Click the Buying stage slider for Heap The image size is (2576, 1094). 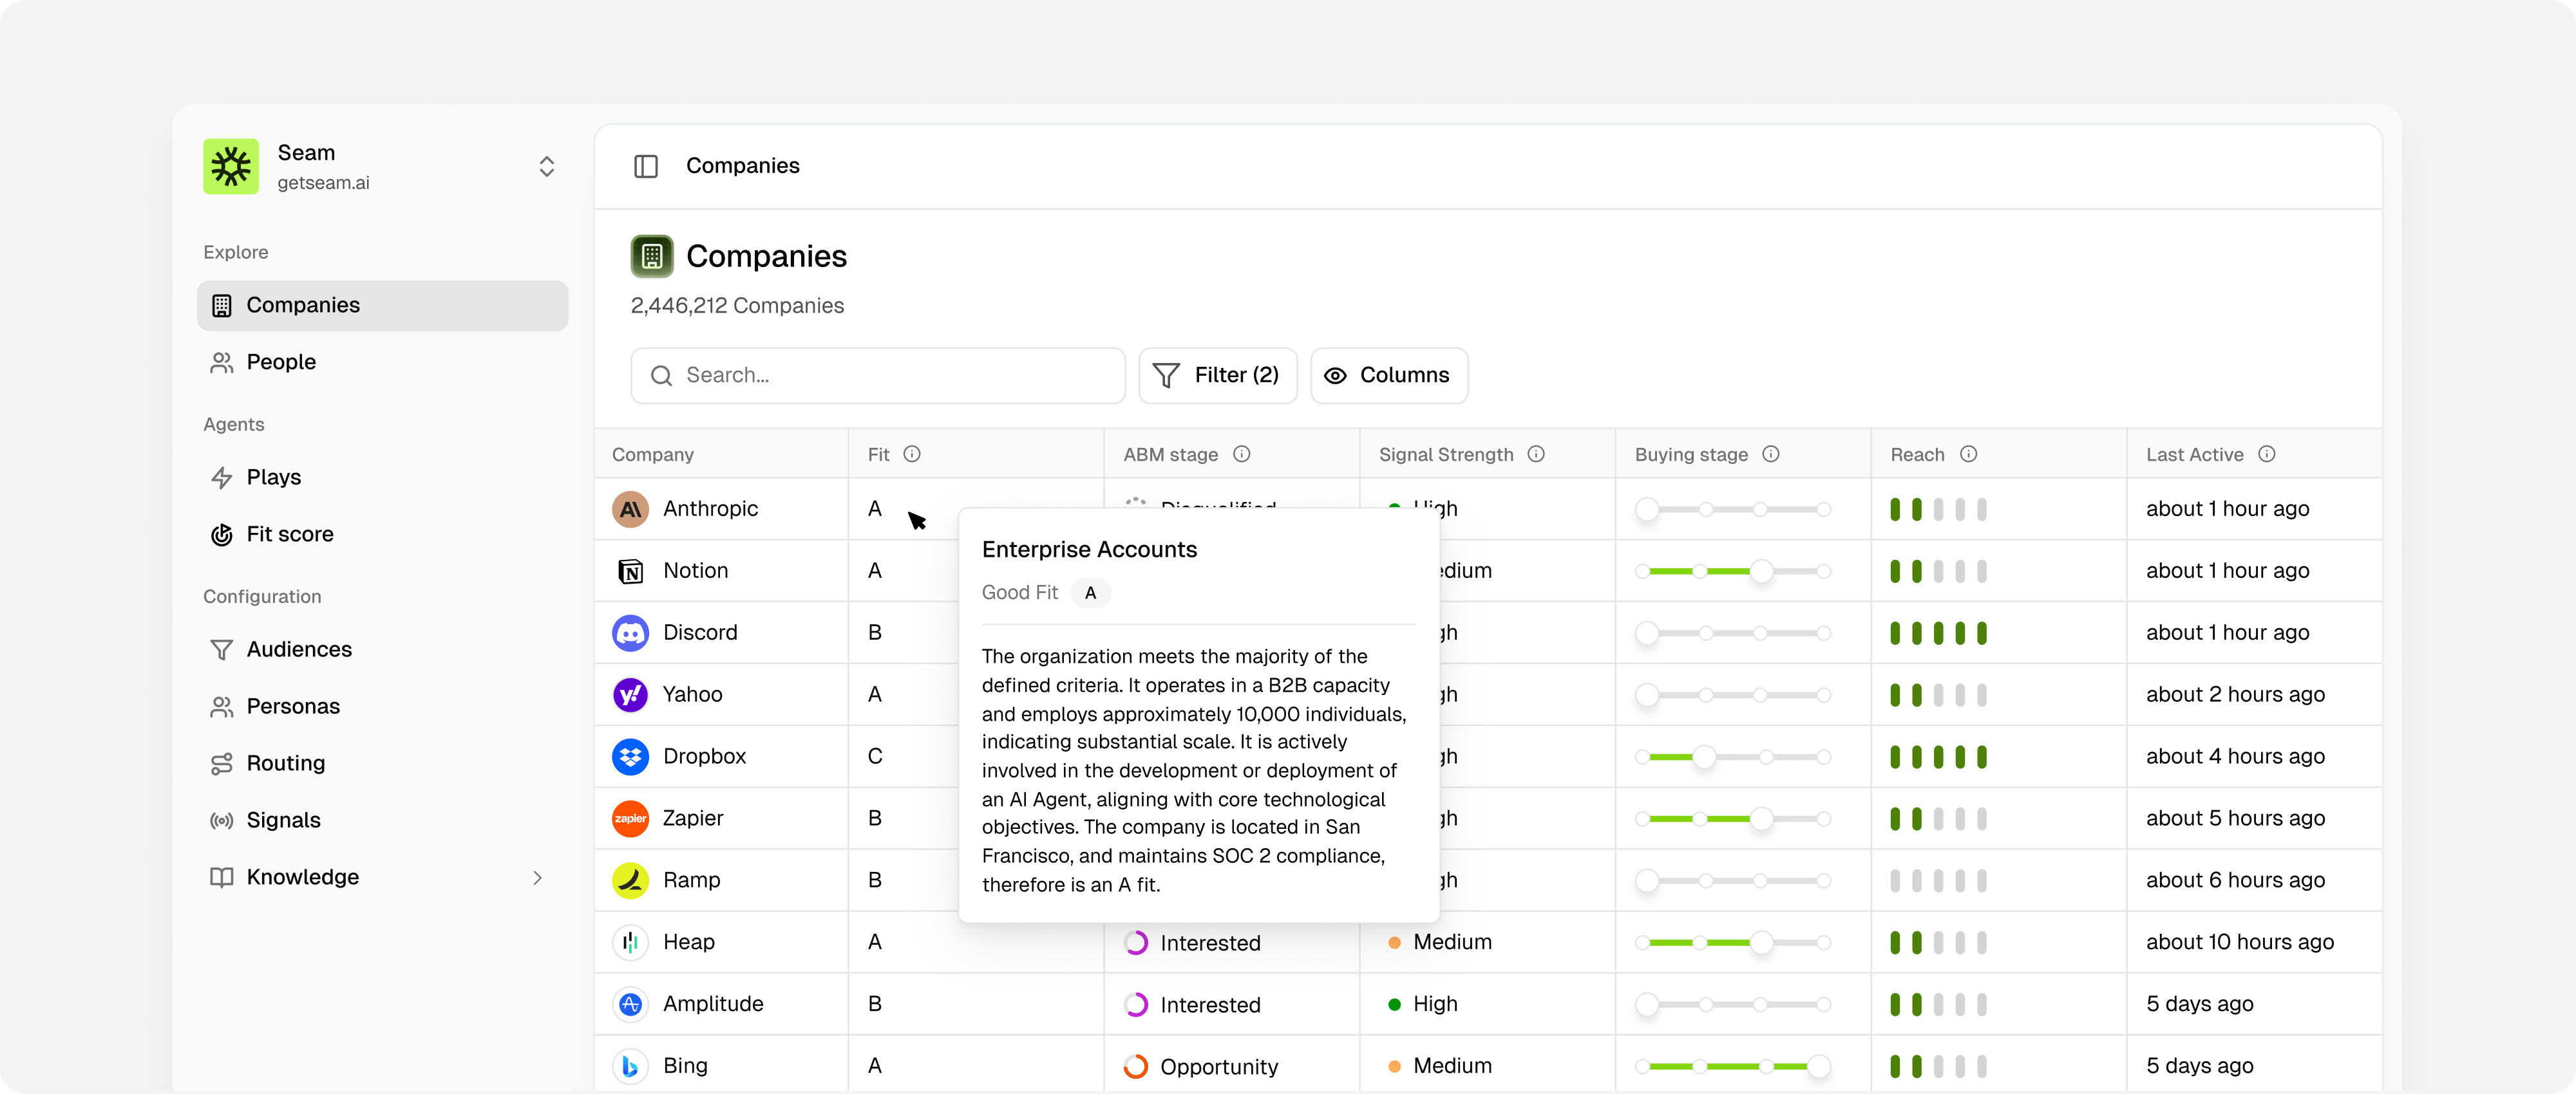point(1733,943)
